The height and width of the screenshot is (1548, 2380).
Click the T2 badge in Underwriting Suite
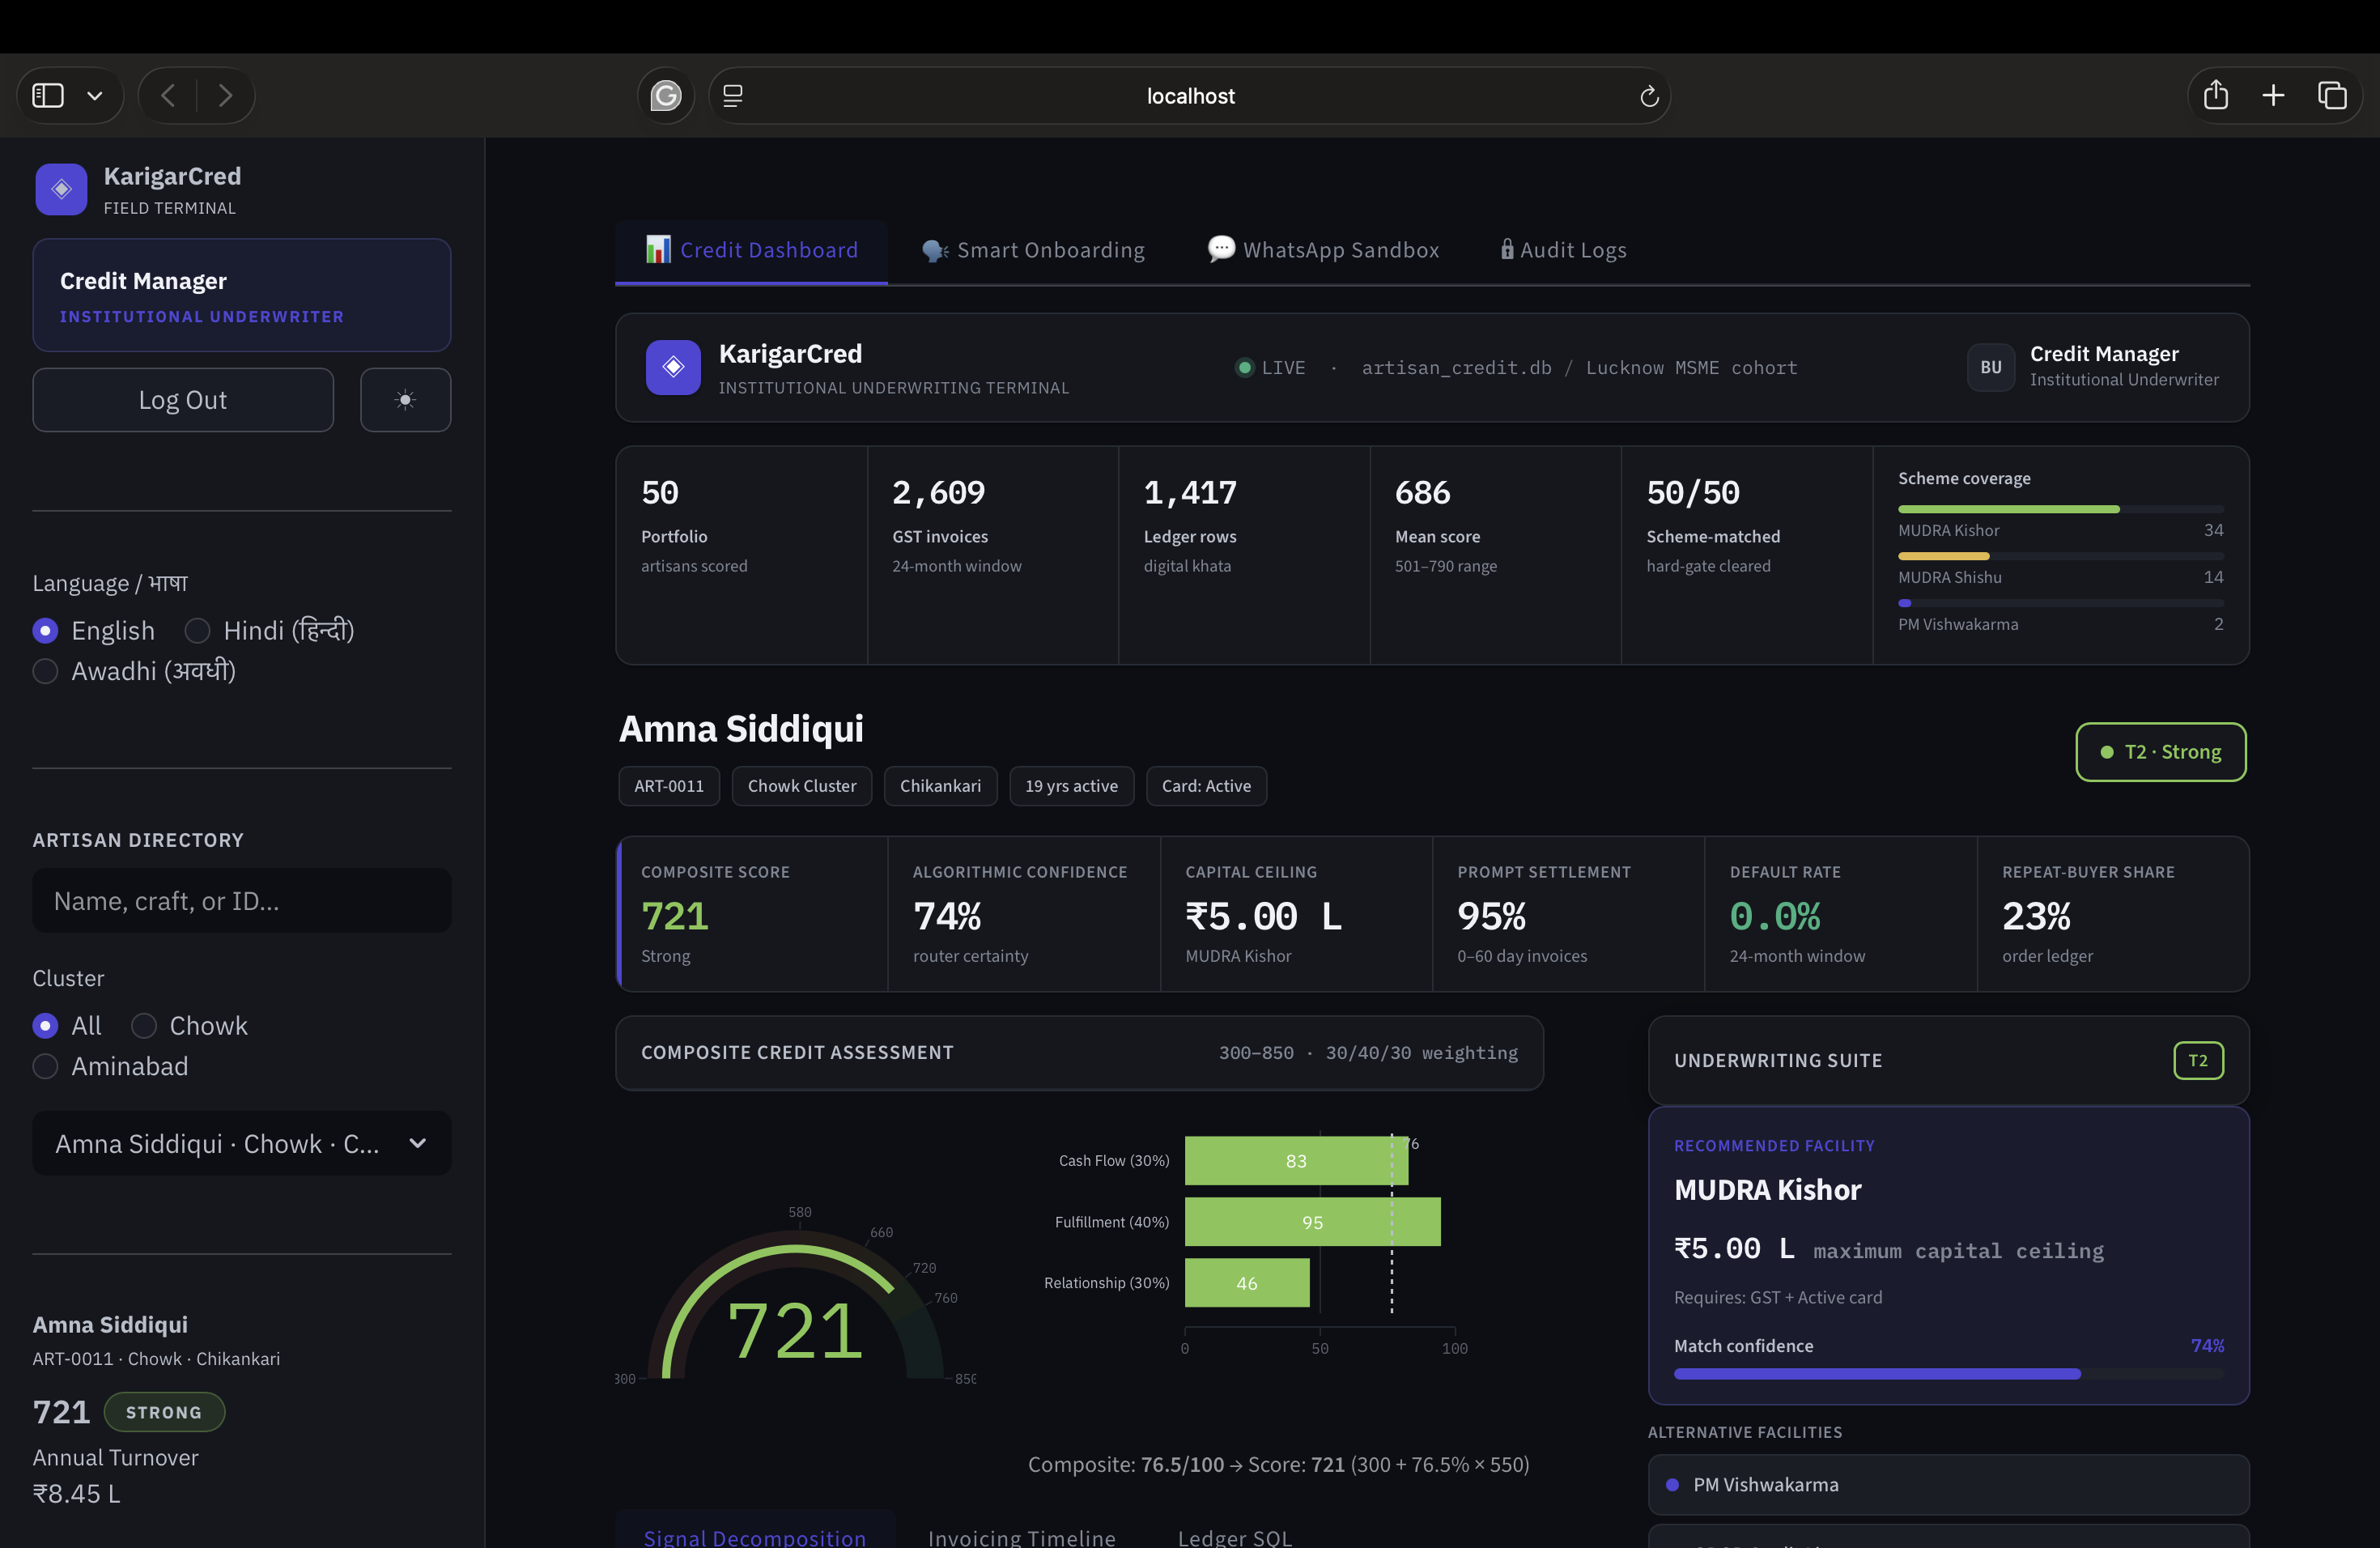(x=2198, y=1061)
